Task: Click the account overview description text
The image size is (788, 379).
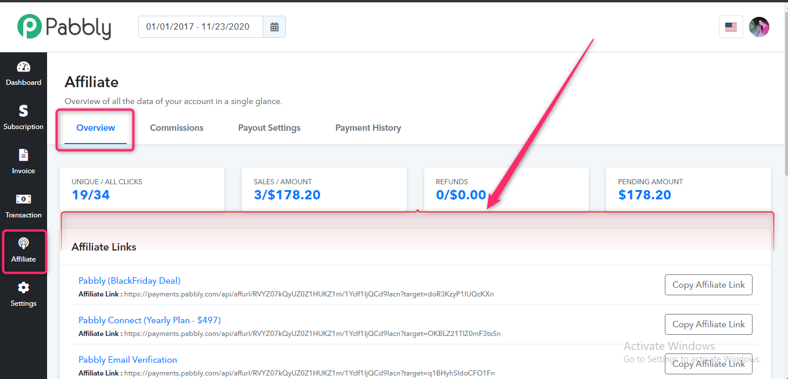Action: (x=173, y=101)
